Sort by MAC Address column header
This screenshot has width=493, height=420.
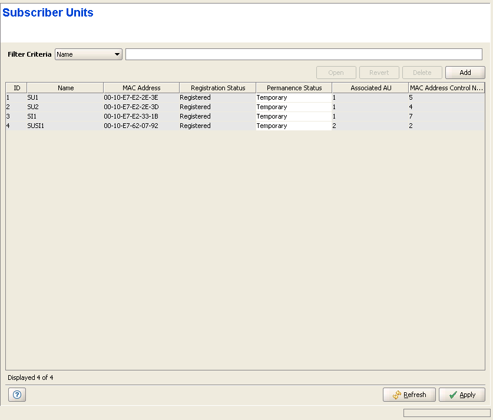click(x=141, y=88)
